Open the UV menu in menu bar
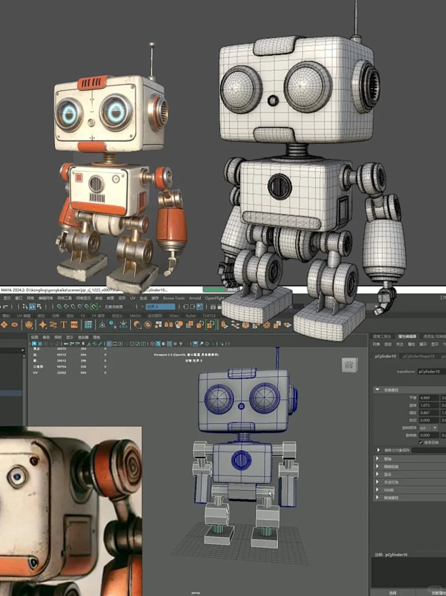Image resolution: width=446 pixels, height=596 pixels. [132, 298]
